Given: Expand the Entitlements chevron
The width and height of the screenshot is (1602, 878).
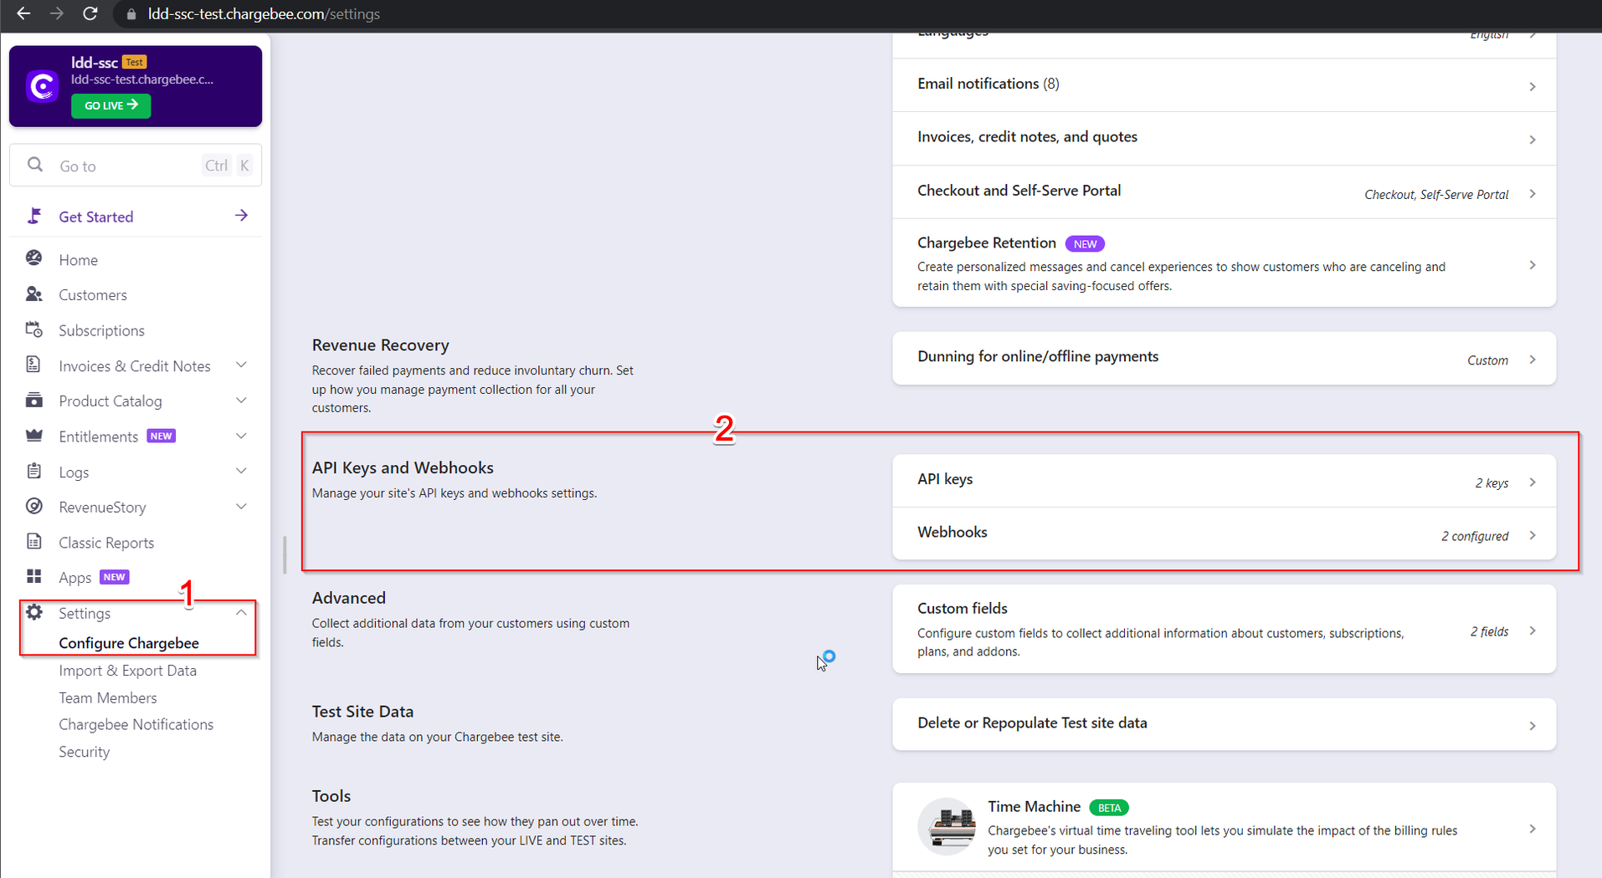Looking at the screenshot, I should point(241,436).
